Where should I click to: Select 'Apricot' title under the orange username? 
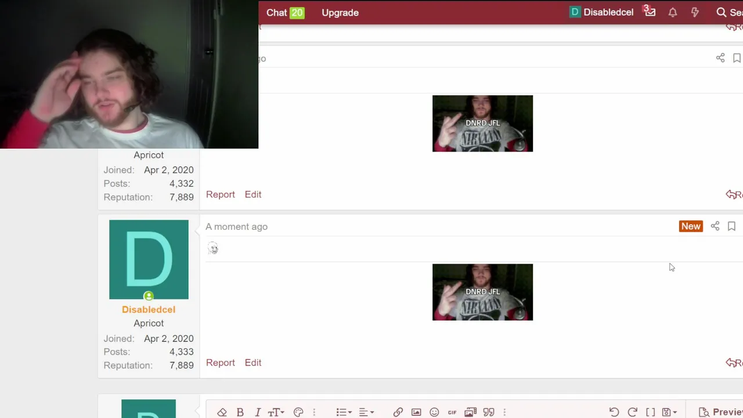pos(149,323)
